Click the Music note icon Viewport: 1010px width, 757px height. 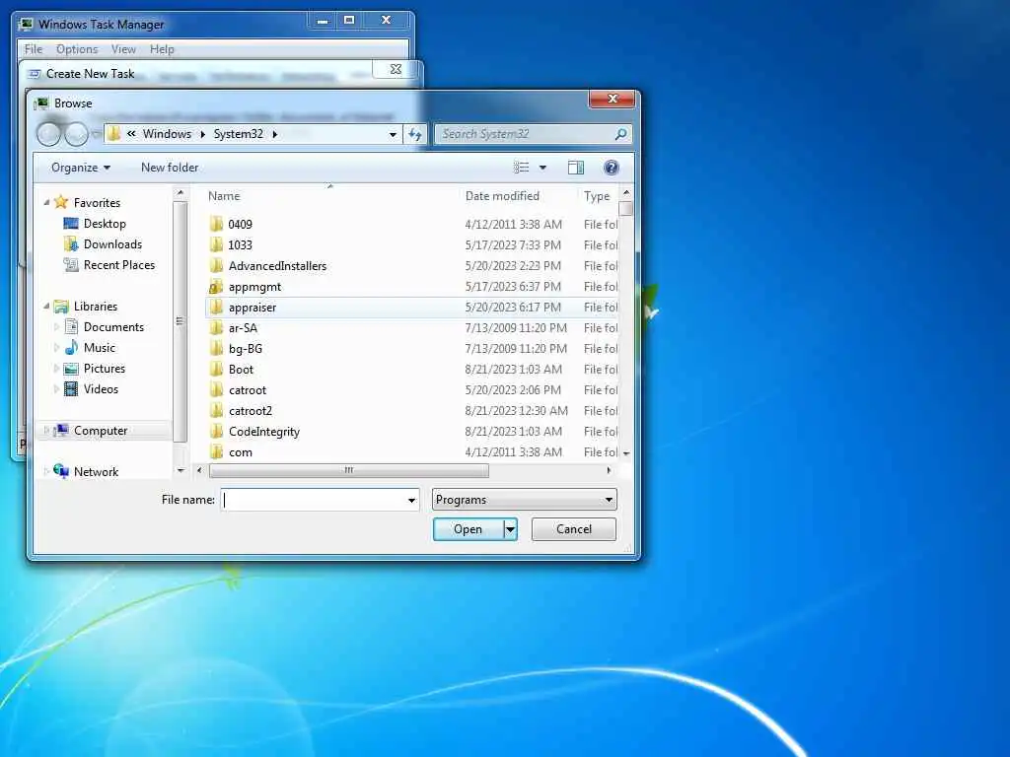click(71, 348)
